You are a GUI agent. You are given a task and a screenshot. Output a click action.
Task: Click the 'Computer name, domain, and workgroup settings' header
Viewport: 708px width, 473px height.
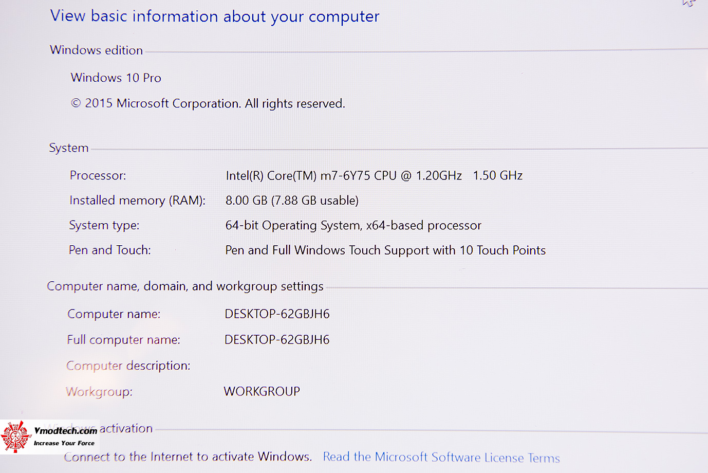(x=185, y=286)
